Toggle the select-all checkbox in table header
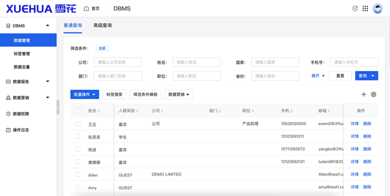This screenshot has width=390, height=196. tap(78, 111)
